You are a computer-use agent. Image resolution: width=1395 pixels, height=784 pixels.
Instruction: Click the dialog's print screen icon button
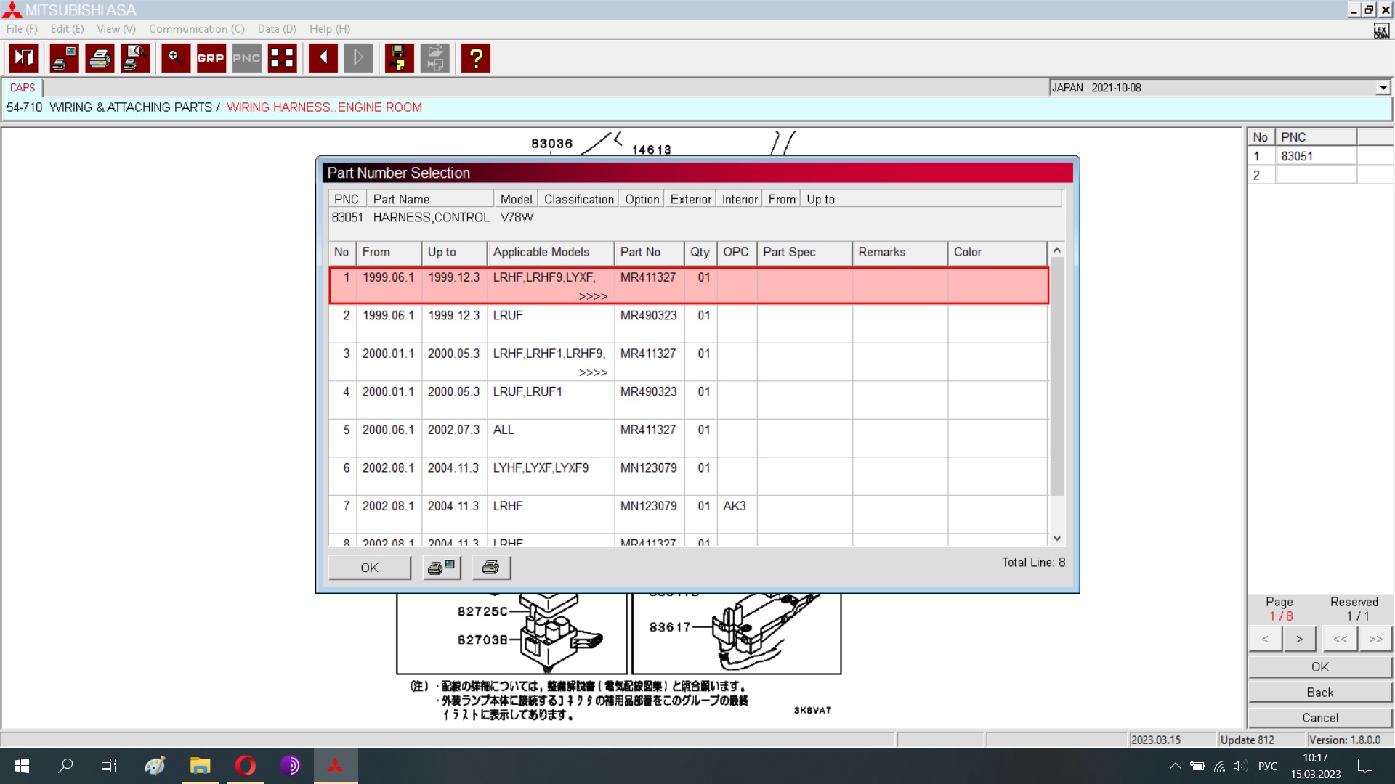click(441, 568)
